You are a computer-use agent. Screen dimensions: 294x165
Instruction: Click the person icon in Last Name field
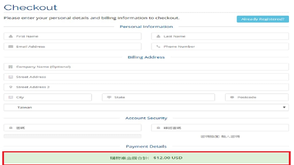pyautogui.click(x=158, y=36)
